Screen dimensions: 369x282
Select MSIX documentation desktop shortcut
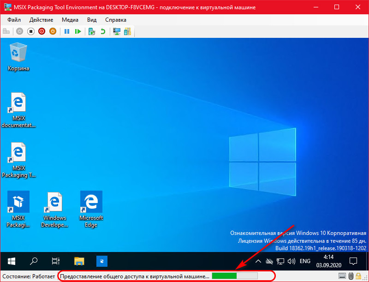[18, 110]
